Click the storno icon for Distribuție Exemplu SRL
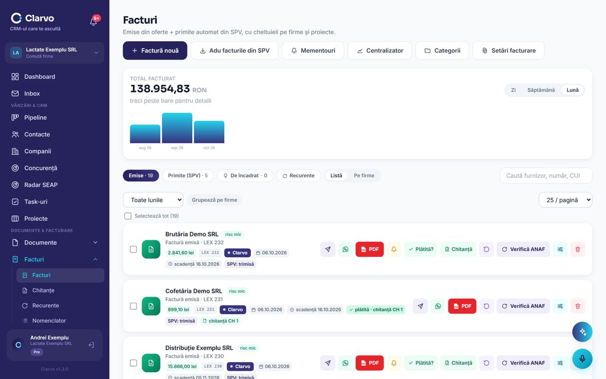This screenshot has height=379, width=606. pos(486,363)
